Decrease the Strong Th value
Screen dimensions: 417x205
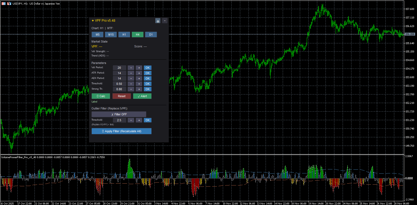131,89
